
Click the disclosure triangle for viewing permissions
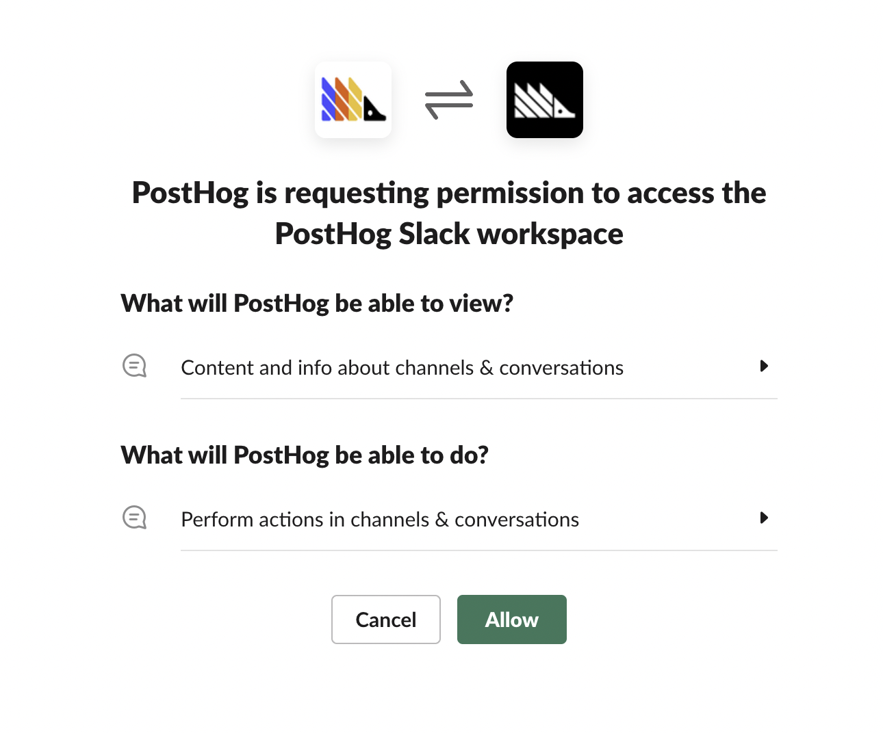pos(764,366)
